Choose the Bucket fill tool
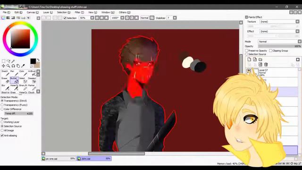Image resolution: width=302 pixels, height=170 pixels. coord(14,80)
